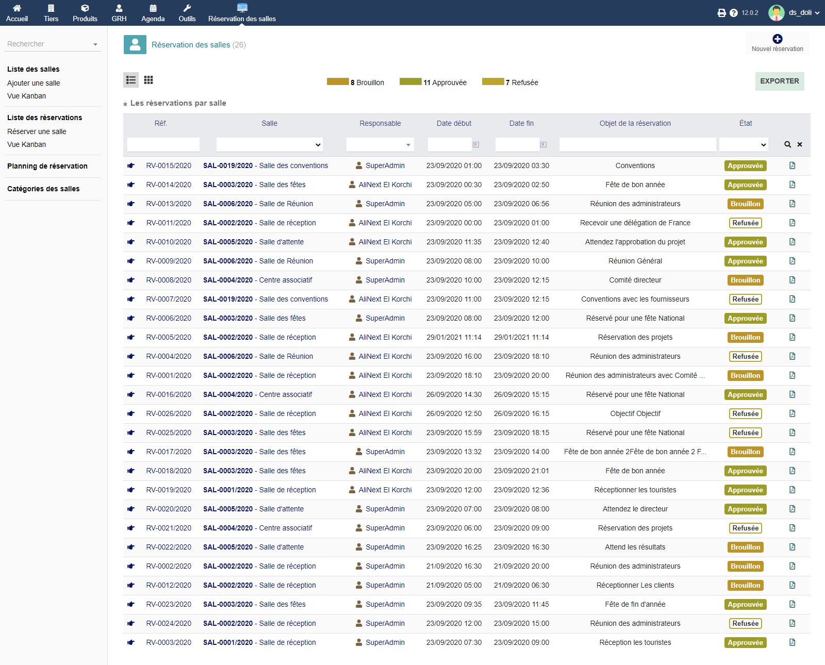Open the État filter dropdown

click(744, 145)
